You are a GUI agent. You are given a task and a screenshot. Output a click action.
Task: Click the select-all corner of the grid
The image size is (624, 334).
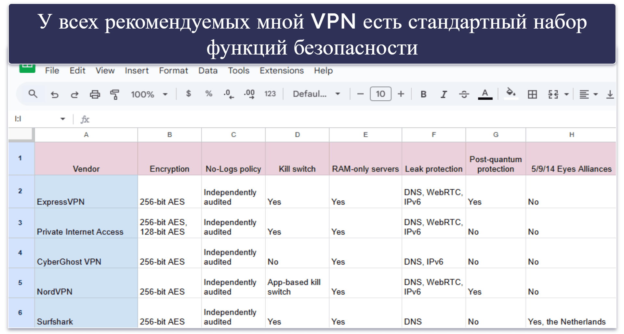pyautogui.click(x=21, y=135)
